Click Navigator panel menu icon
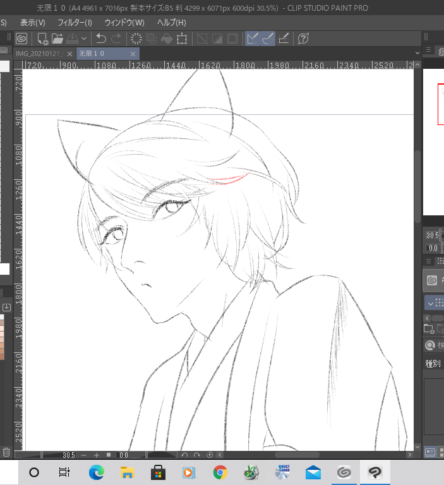This screenshot has height=485, width=444. [429, 50]
